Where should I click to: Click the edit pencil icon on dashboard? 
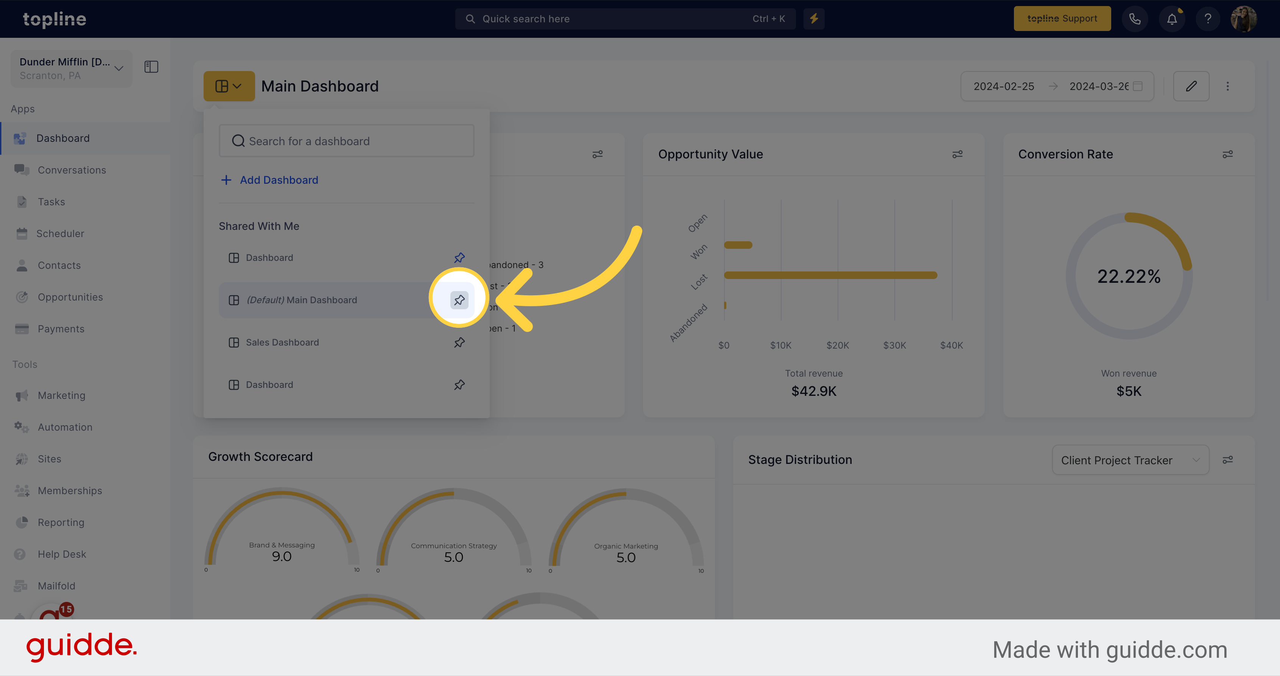tap(1191, 85)
